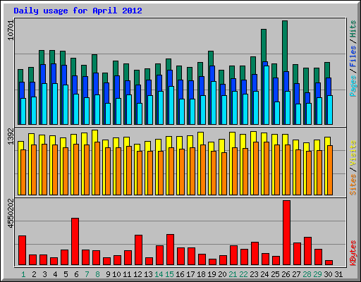
Task: Click the Hits legend label
Action: (353, 29)
